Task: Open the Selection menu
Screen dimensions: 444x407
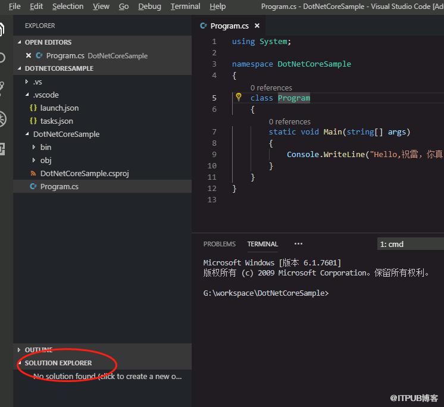Action: coord(68,6)
